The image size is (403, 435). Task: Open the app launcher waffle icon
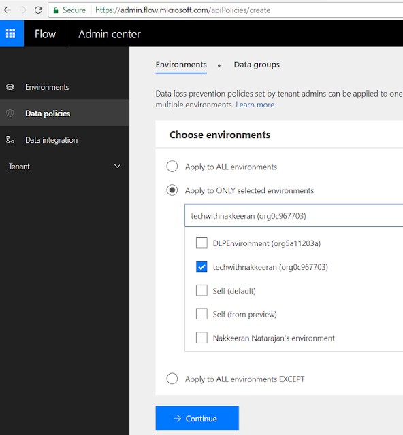coord(11,33)
